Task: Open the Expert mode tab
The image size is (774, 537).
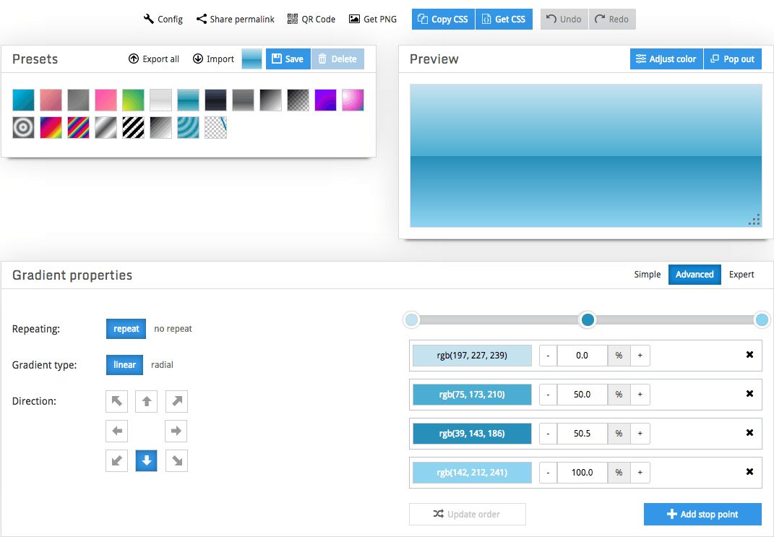Action: [741, 275]
